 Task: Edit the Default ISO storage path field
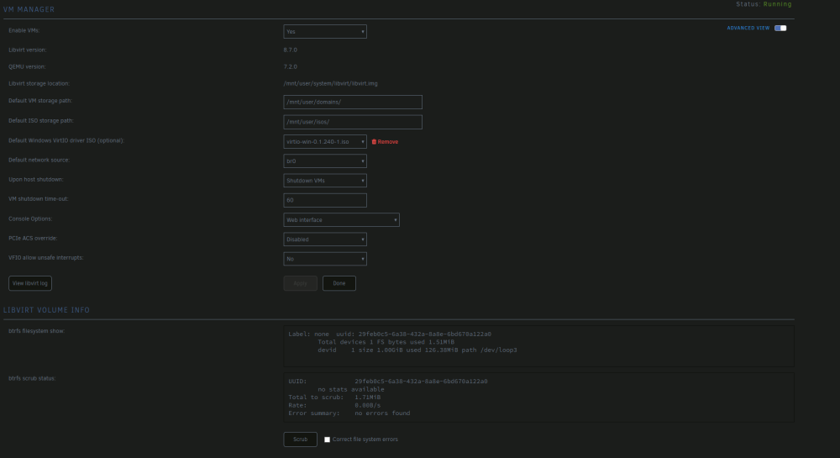(353, 122)
